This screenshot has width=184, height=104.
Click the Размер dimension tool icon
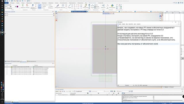(93, 5)
